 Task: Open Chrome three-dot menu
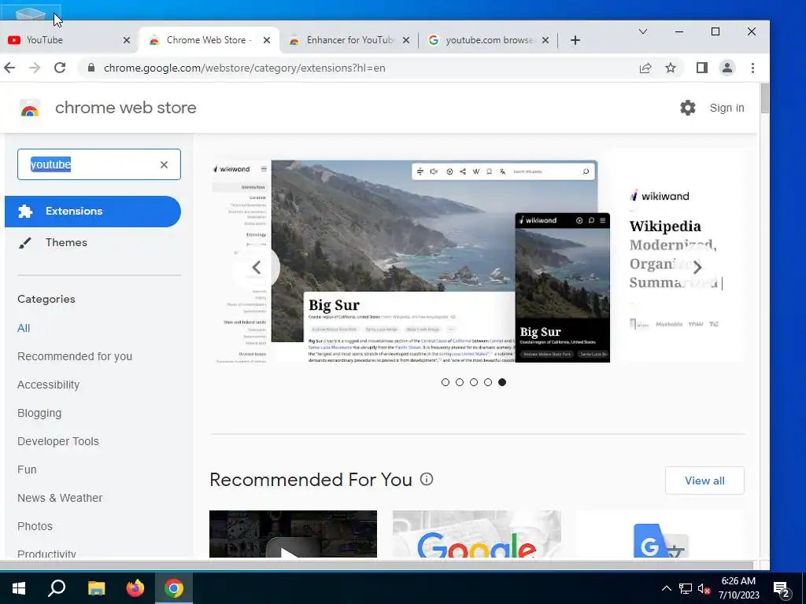752,68
